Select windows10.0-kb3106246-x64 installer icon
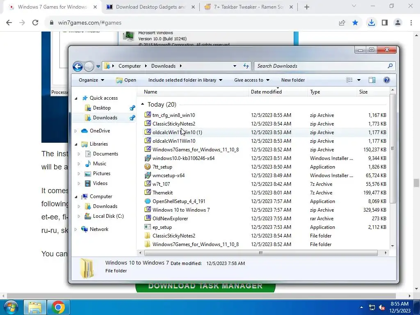 point(148,158)
